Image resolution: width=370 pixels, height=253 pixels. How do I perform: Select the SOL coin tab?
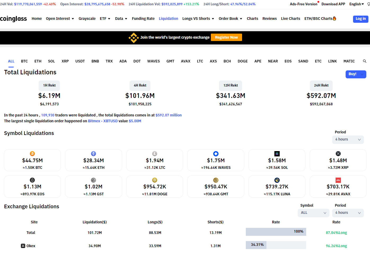51,61
